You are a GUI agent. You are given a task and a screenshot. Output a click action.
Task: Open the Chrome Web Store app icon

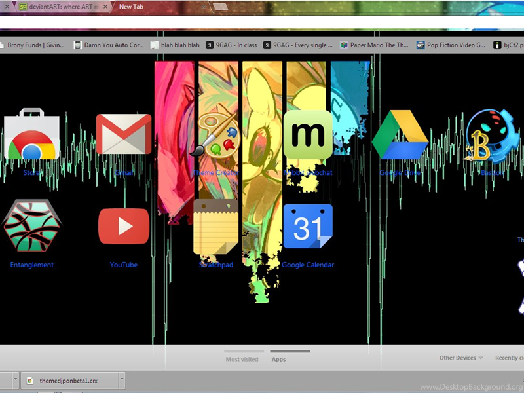pos(31,134)
